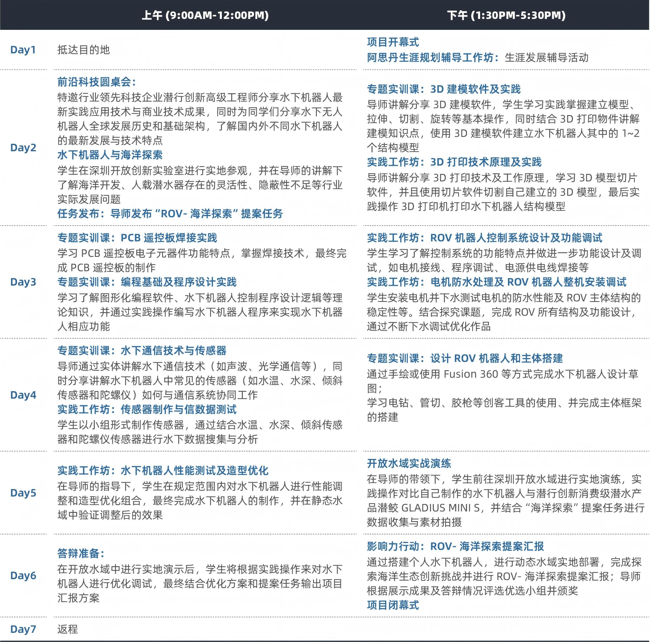Open the 水下机器人与海洋探索 heading
The height and width of the screenshot is (642, 650).
[x=110, y=155]
